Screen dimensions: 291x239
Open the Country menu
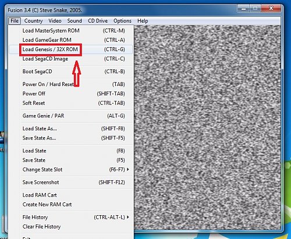(x=33, y=21)
